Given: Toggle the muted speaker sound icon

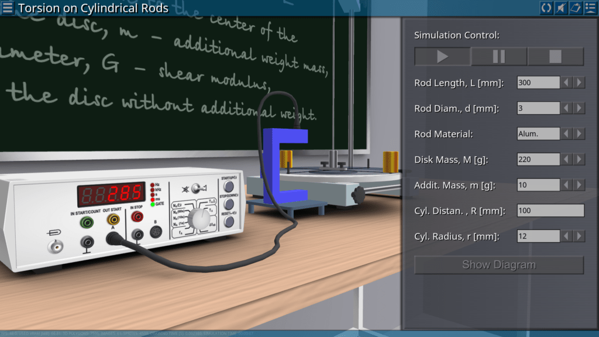Looking at the screenshot, I should (x=560, y=8).
